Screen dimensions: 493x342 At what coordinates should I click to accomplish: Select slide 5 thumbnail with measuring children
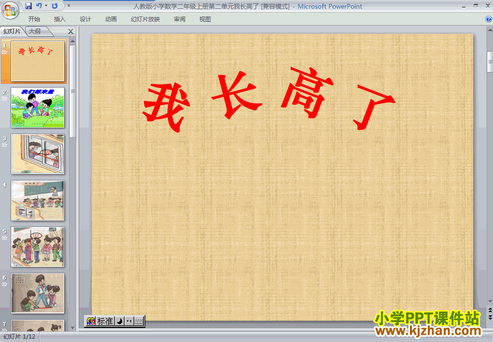(x=38, y=247)
